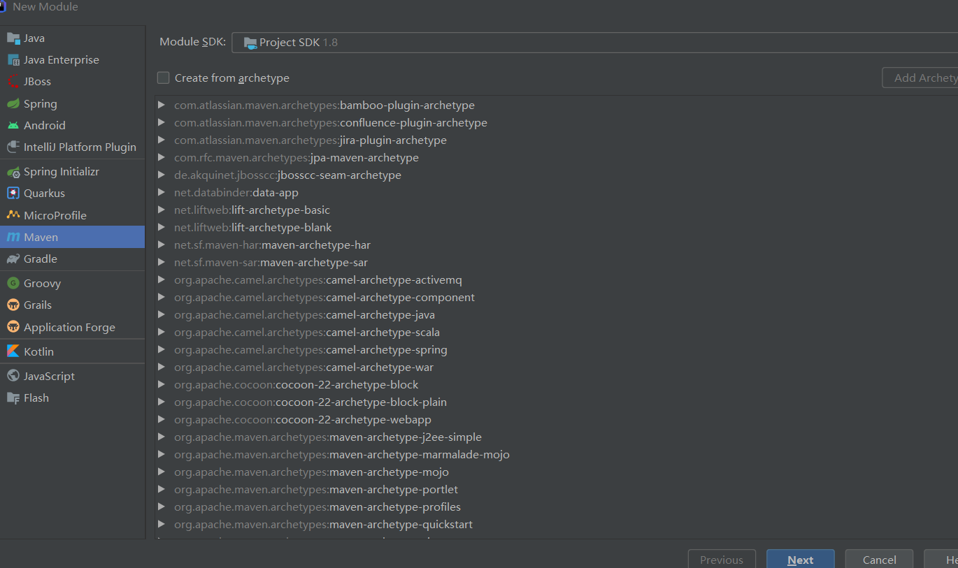This screenshot has width=958, height=568.
Task: Expand the net.databinder data-app node
Action: tap(162, 192)
